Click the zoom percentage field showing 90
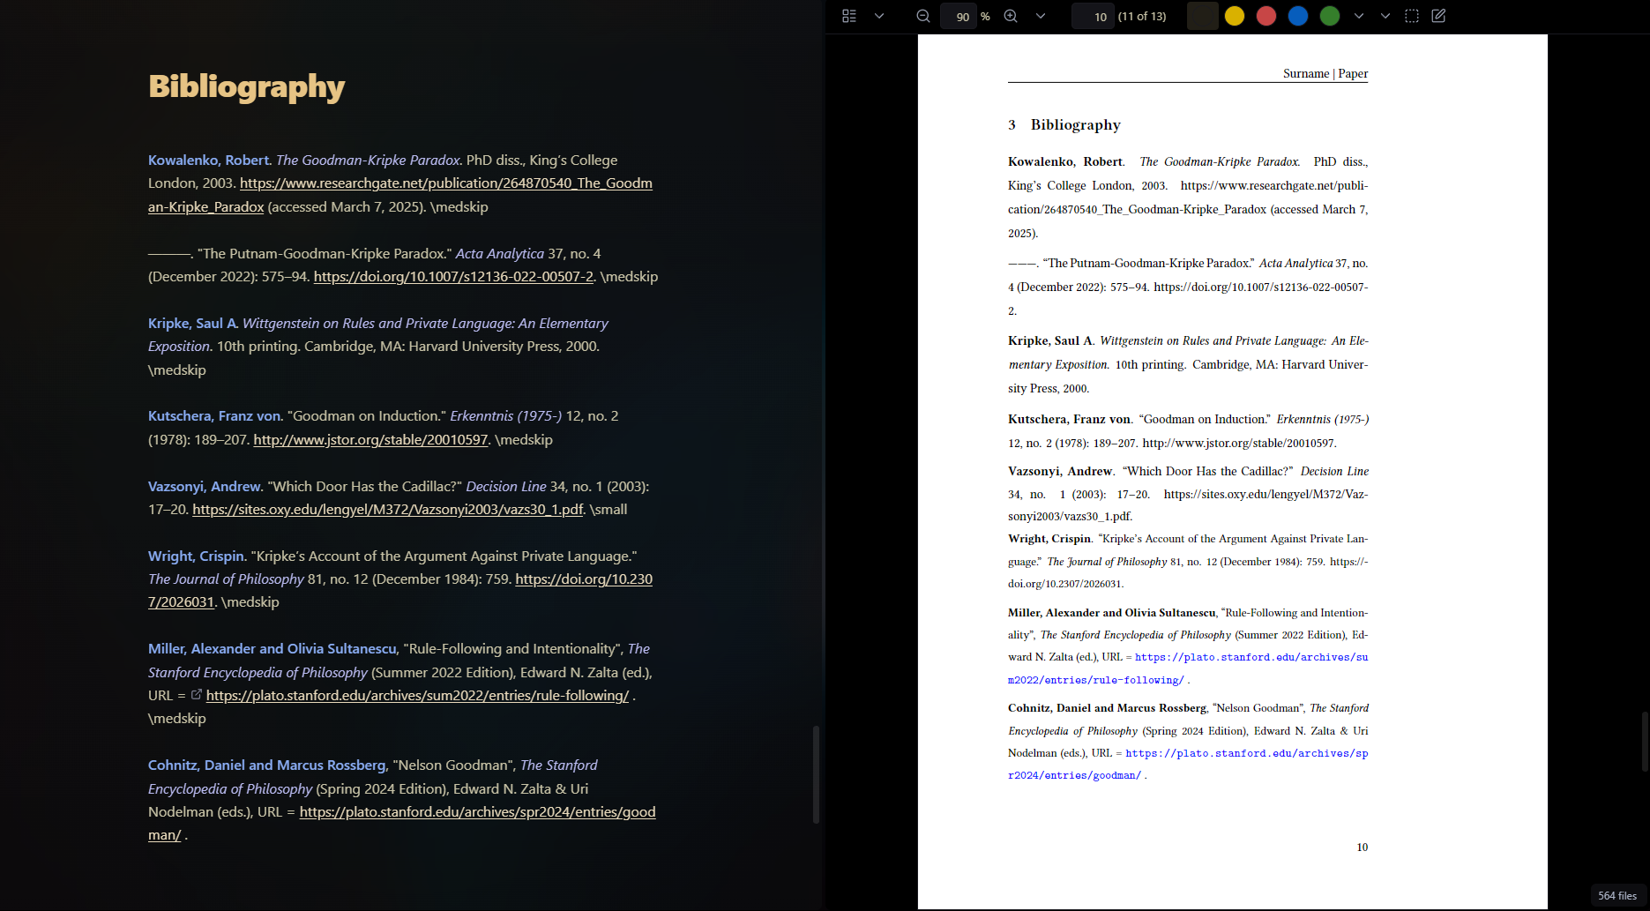The height and width of the screenshot is (911, 1650). [959, 16]
